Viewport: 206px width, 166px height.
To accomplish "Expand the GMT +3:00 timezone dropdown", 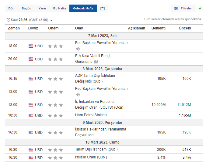I will 51,20.
